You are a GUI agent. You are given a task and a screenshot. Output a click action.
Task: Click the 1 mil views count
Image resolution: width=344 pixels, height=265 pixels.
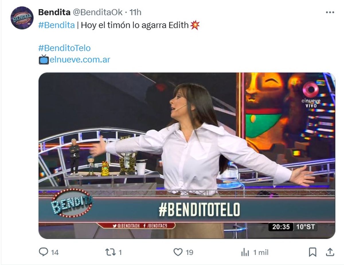[x=261, y=252]
